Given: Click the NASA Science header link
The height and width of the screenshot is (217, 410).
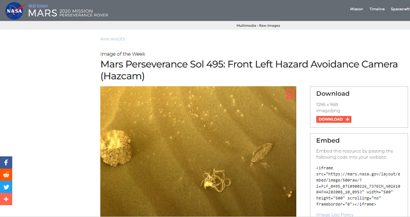Looking at the screenshot, I should point(38,6).
